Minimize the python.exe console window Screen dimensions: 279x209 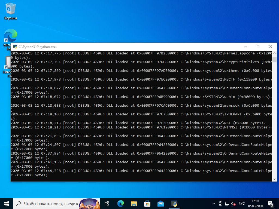point(245,47)
